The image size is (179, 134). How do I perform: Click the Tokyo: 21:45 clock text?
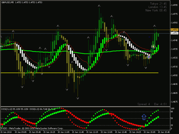tap(158, 4)
